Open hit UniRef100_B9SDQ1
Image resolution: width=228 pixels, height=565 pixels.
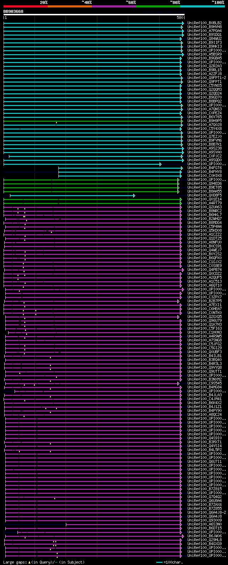[204, 35]
